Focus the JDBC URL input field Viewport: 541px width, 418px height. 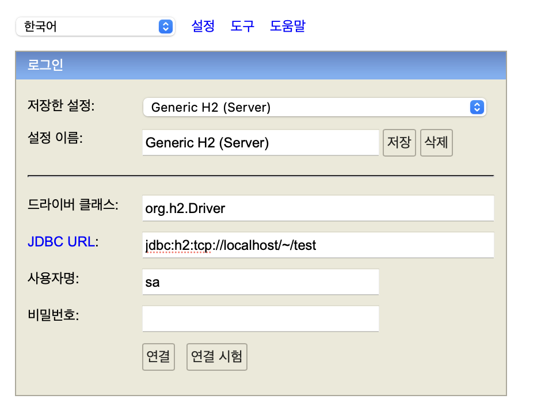[x=318, y=245]
